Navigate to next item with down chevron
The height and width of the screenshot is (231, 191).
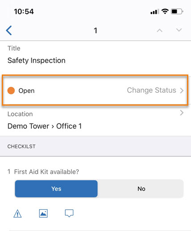(x=179, y=30)
